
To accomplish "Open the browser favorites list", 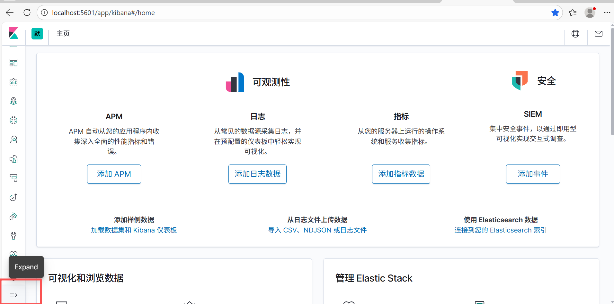I will (x=573, y=13).
